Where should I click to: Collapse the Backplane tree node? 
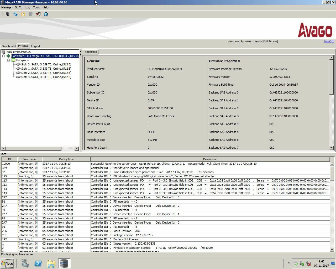(9, 60)
